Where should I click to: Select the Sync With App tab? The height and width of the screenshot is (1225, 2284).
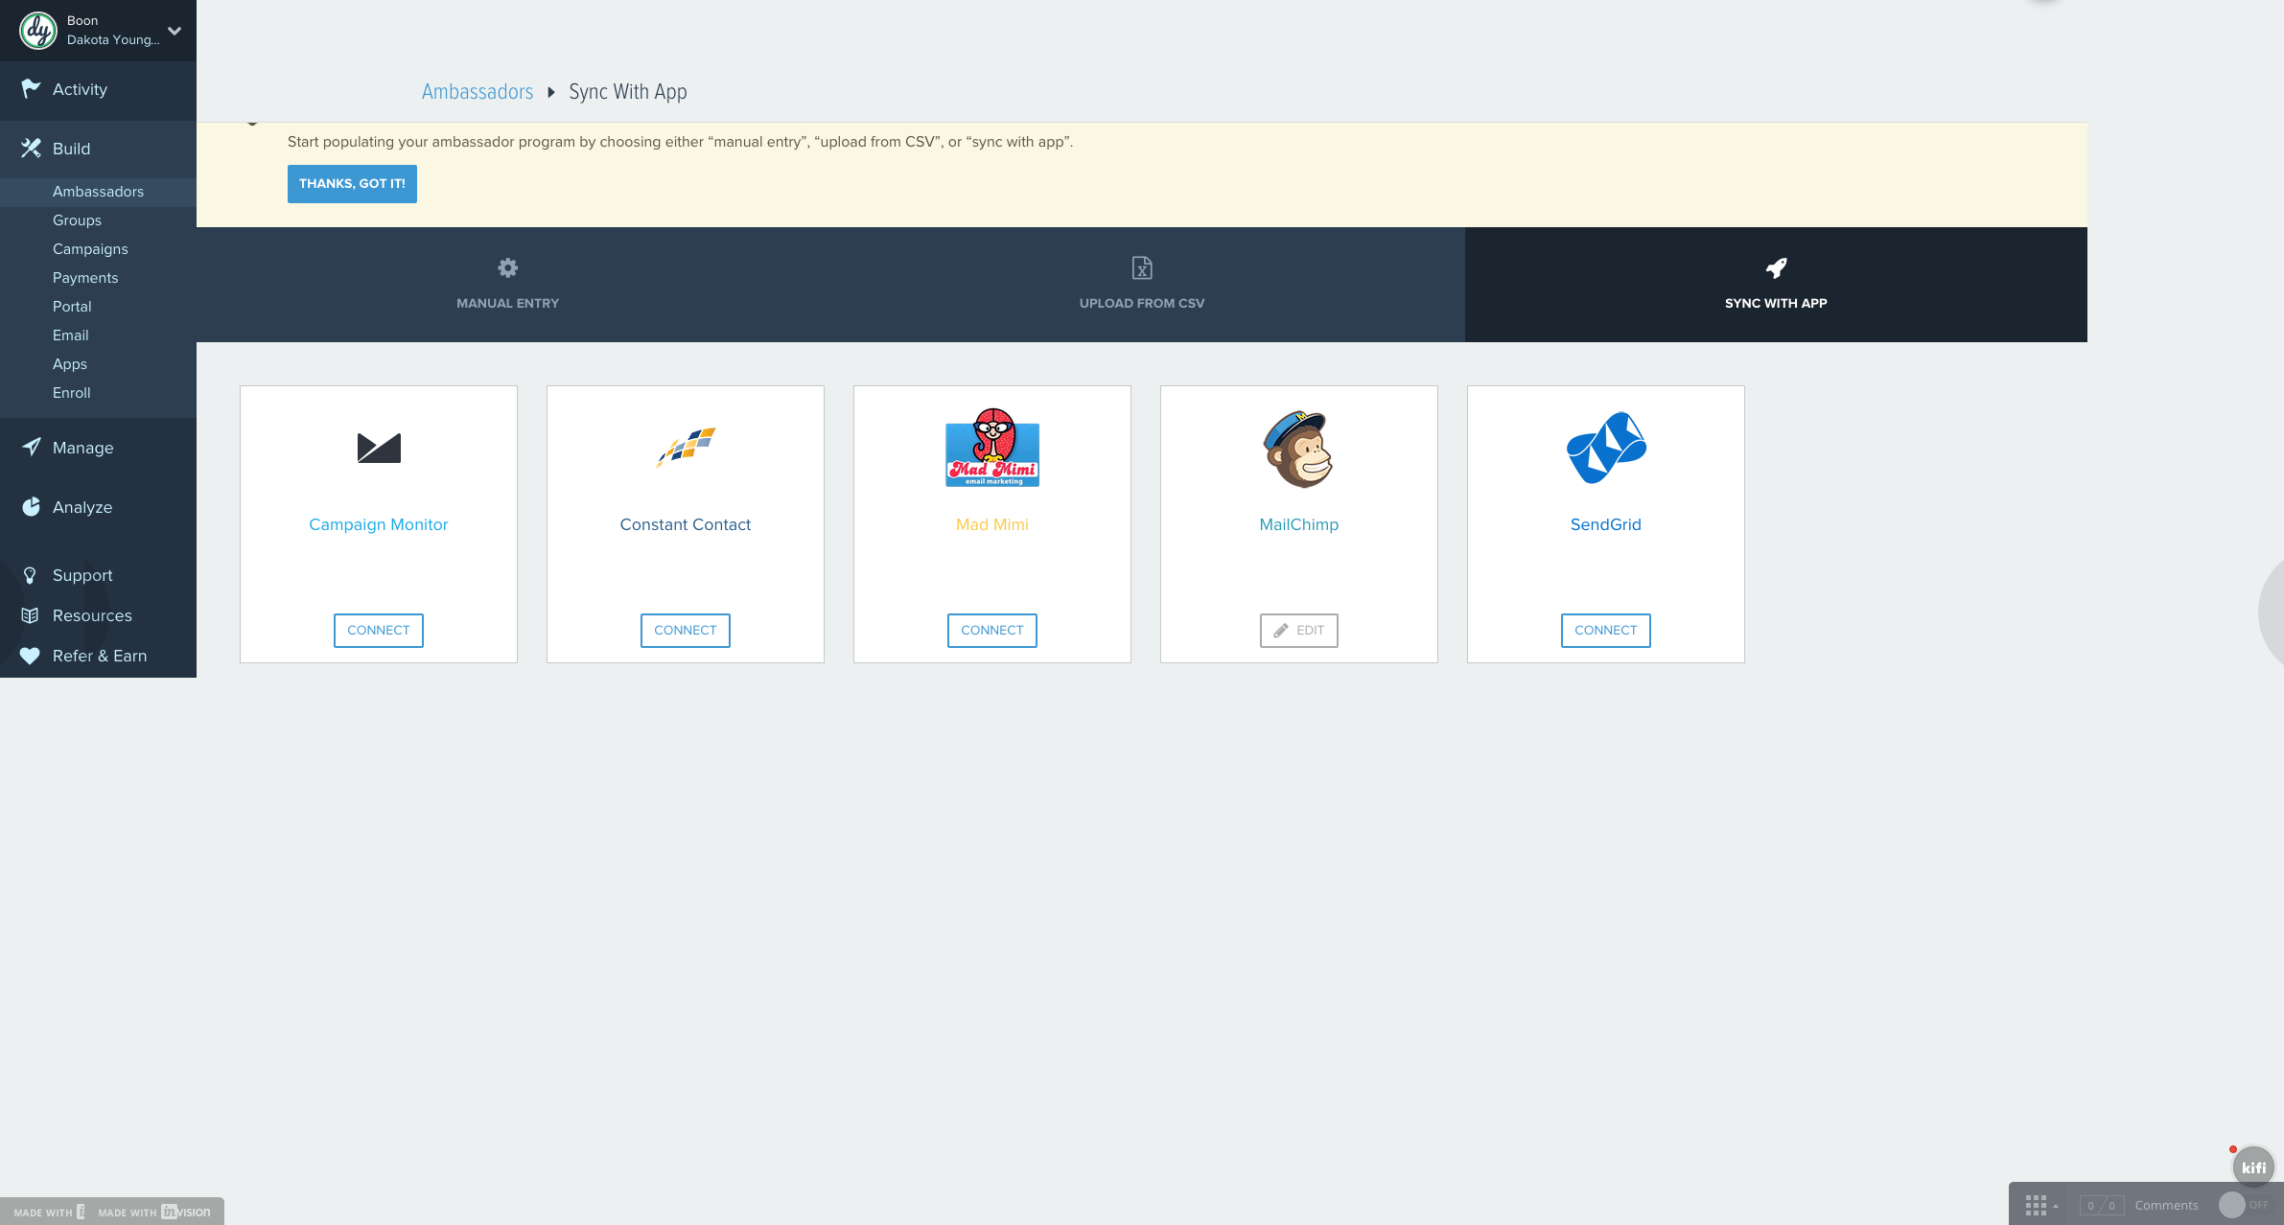pyautogui.click(x=1776, y=285)
